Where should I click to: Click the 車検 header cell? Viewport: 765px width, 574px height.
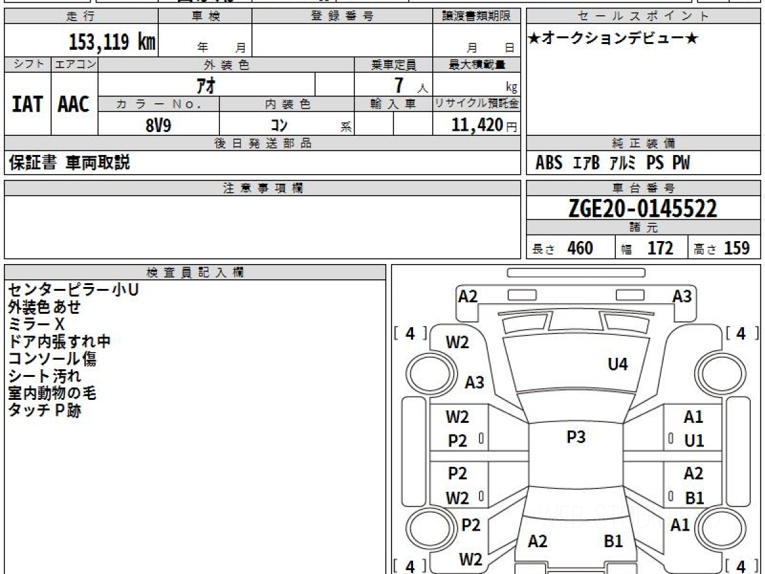pos(205,17)
